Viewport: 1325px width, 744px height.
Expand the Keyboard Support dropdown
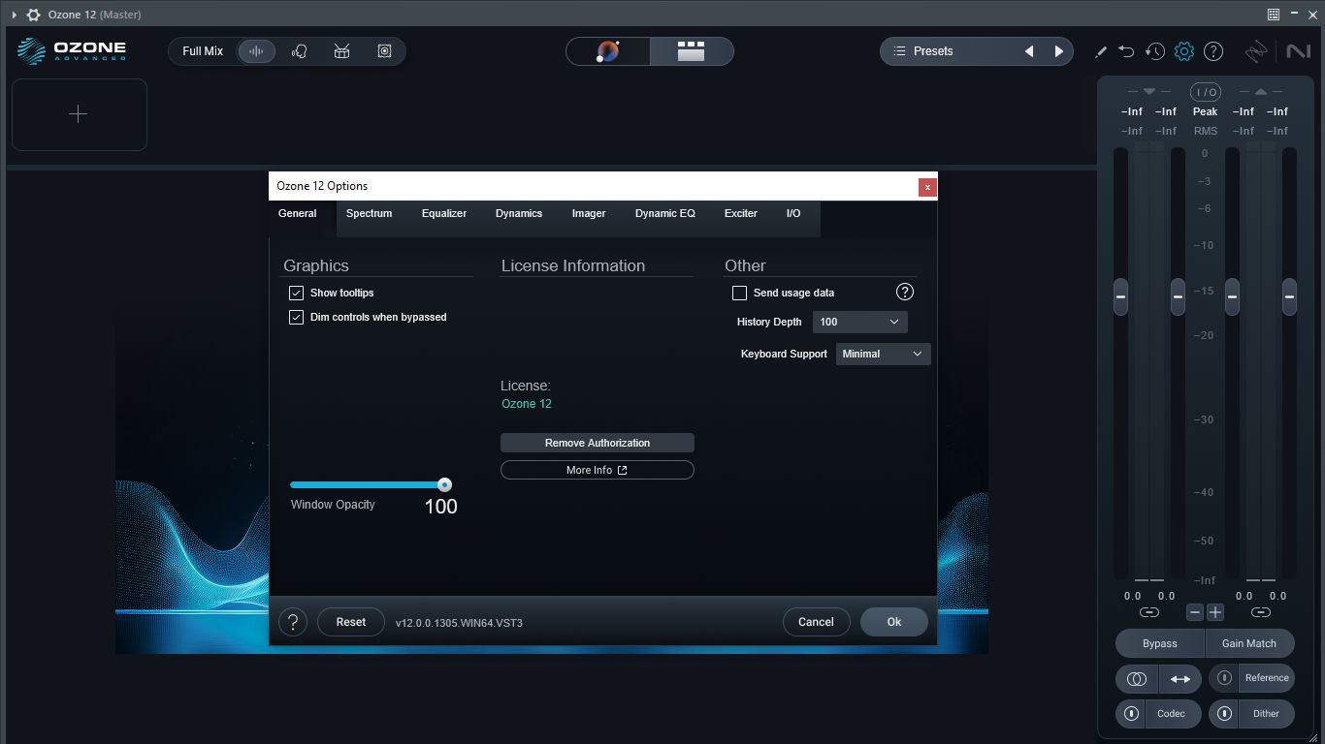(x=883, y=354)
